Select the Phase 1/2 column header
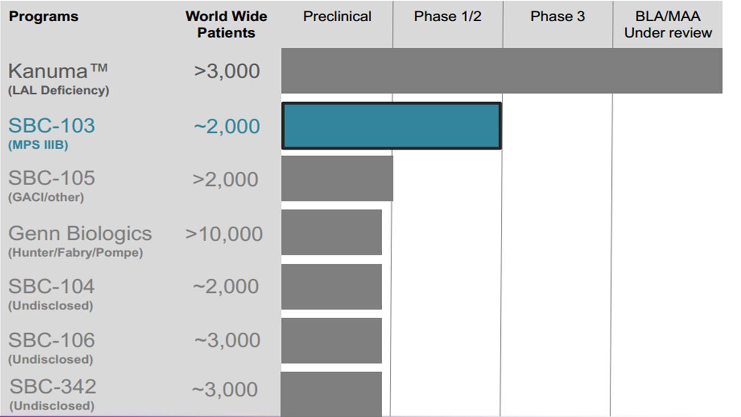This screenshot has width=741, height=417. coord(448,16)
